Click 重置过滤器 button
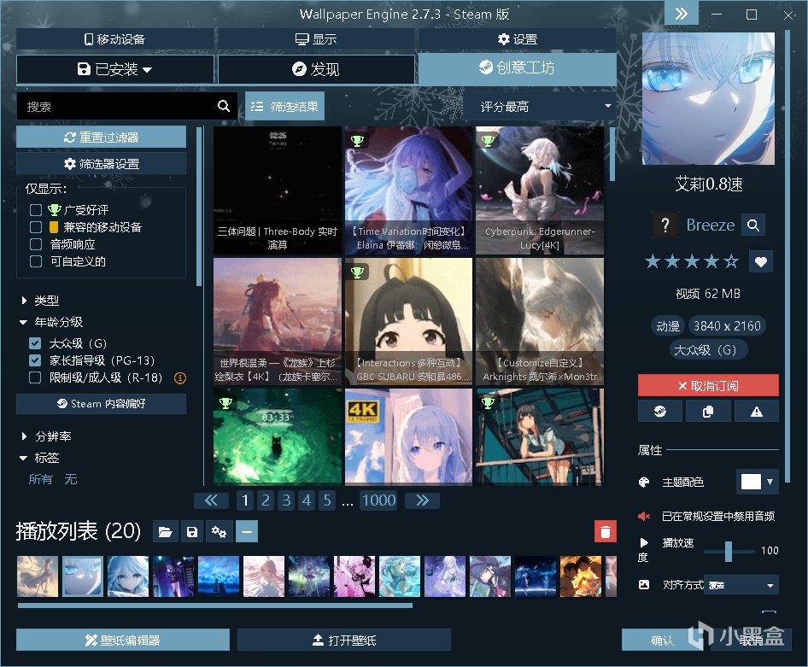 [101, 137]
